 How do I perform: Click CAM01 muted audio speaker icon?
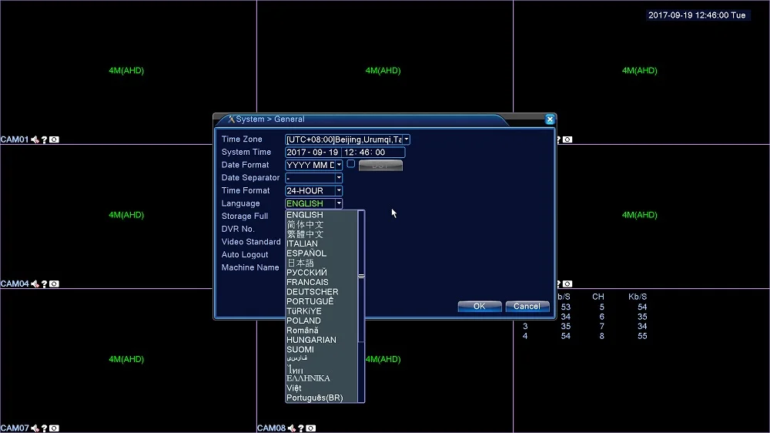point(35,139)
